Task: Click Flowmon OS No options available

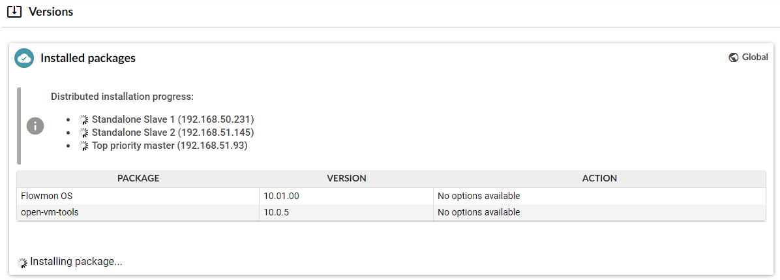Action: click(x=479, y=196)
